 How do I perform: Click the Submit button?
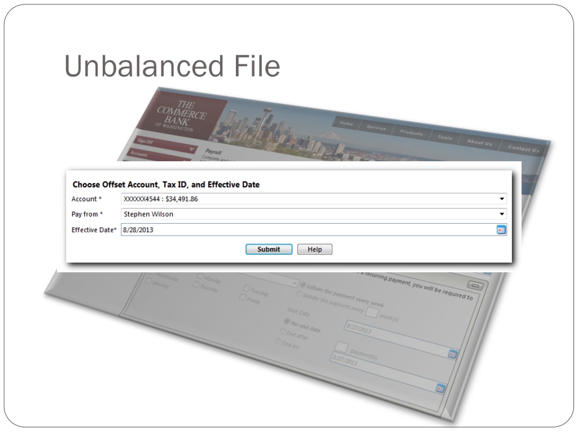(269, 249)
